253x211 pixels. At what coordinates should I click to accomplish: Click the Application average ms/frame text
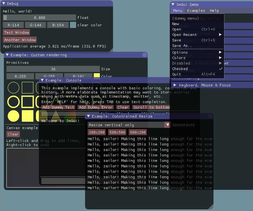(55, 46)
